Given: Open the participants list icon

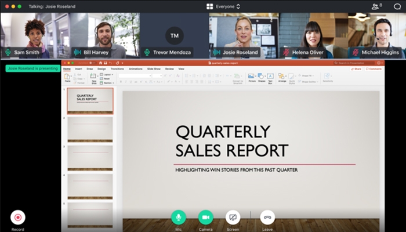Looking at the screenshot, I should point(376,6).
